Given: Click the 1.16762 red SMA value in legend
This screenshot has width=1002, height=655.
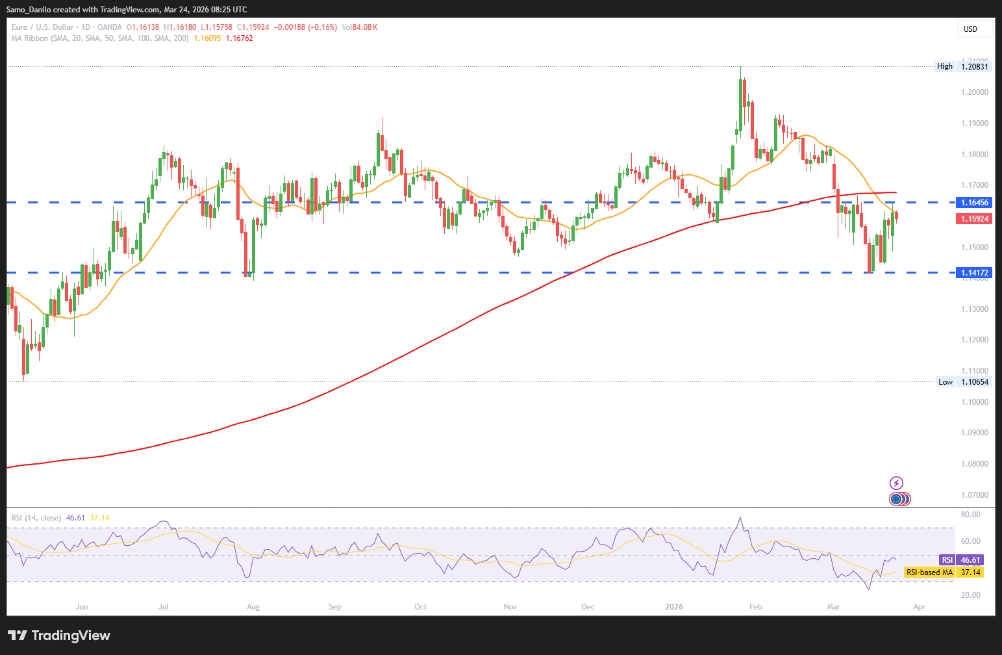Looking at the screenshot, I should 240,38.
